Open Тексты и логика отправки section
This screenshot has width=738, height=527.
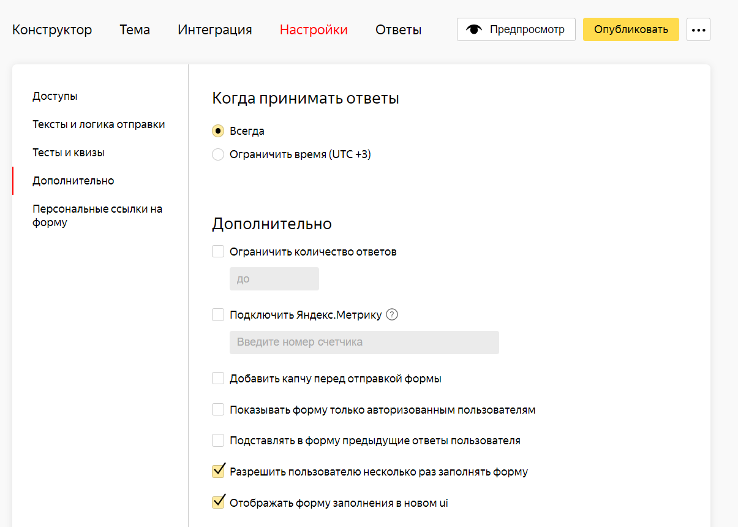click(x=99, y=124)
